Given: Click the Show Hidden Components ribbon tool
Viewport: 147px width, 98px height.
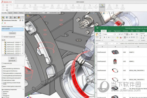Looking at the screenshot, I should tap(66, 7).
